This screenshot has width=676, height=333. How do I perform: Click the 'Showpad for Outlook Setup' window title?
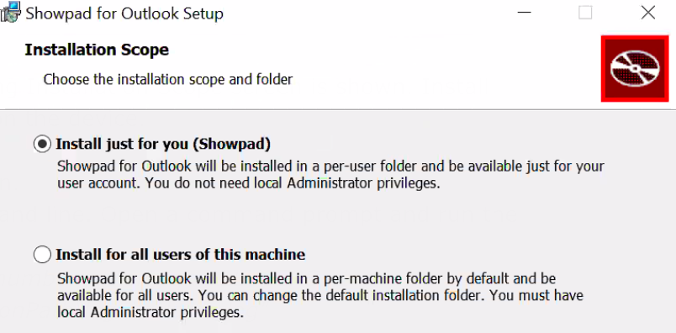[x=124, y=13]
